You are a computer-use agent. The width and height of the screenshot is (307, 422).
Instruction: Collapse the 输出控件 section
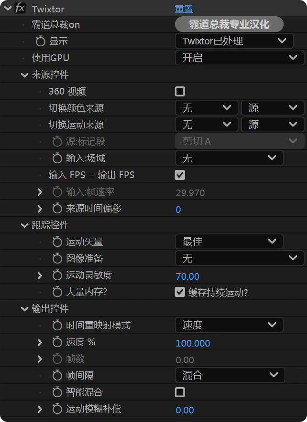[24, 308]
